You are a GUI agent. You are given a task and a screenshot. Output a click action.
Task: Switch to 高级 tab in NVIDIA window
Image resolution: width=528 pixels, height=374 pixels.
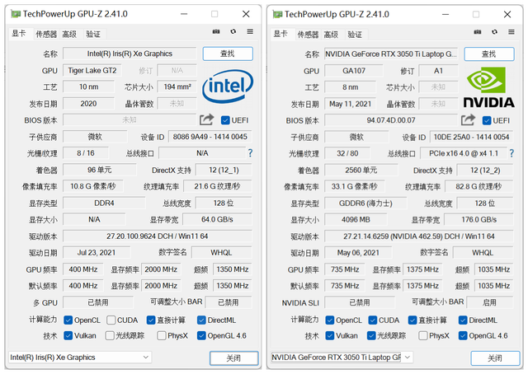(x=331, y=35)
